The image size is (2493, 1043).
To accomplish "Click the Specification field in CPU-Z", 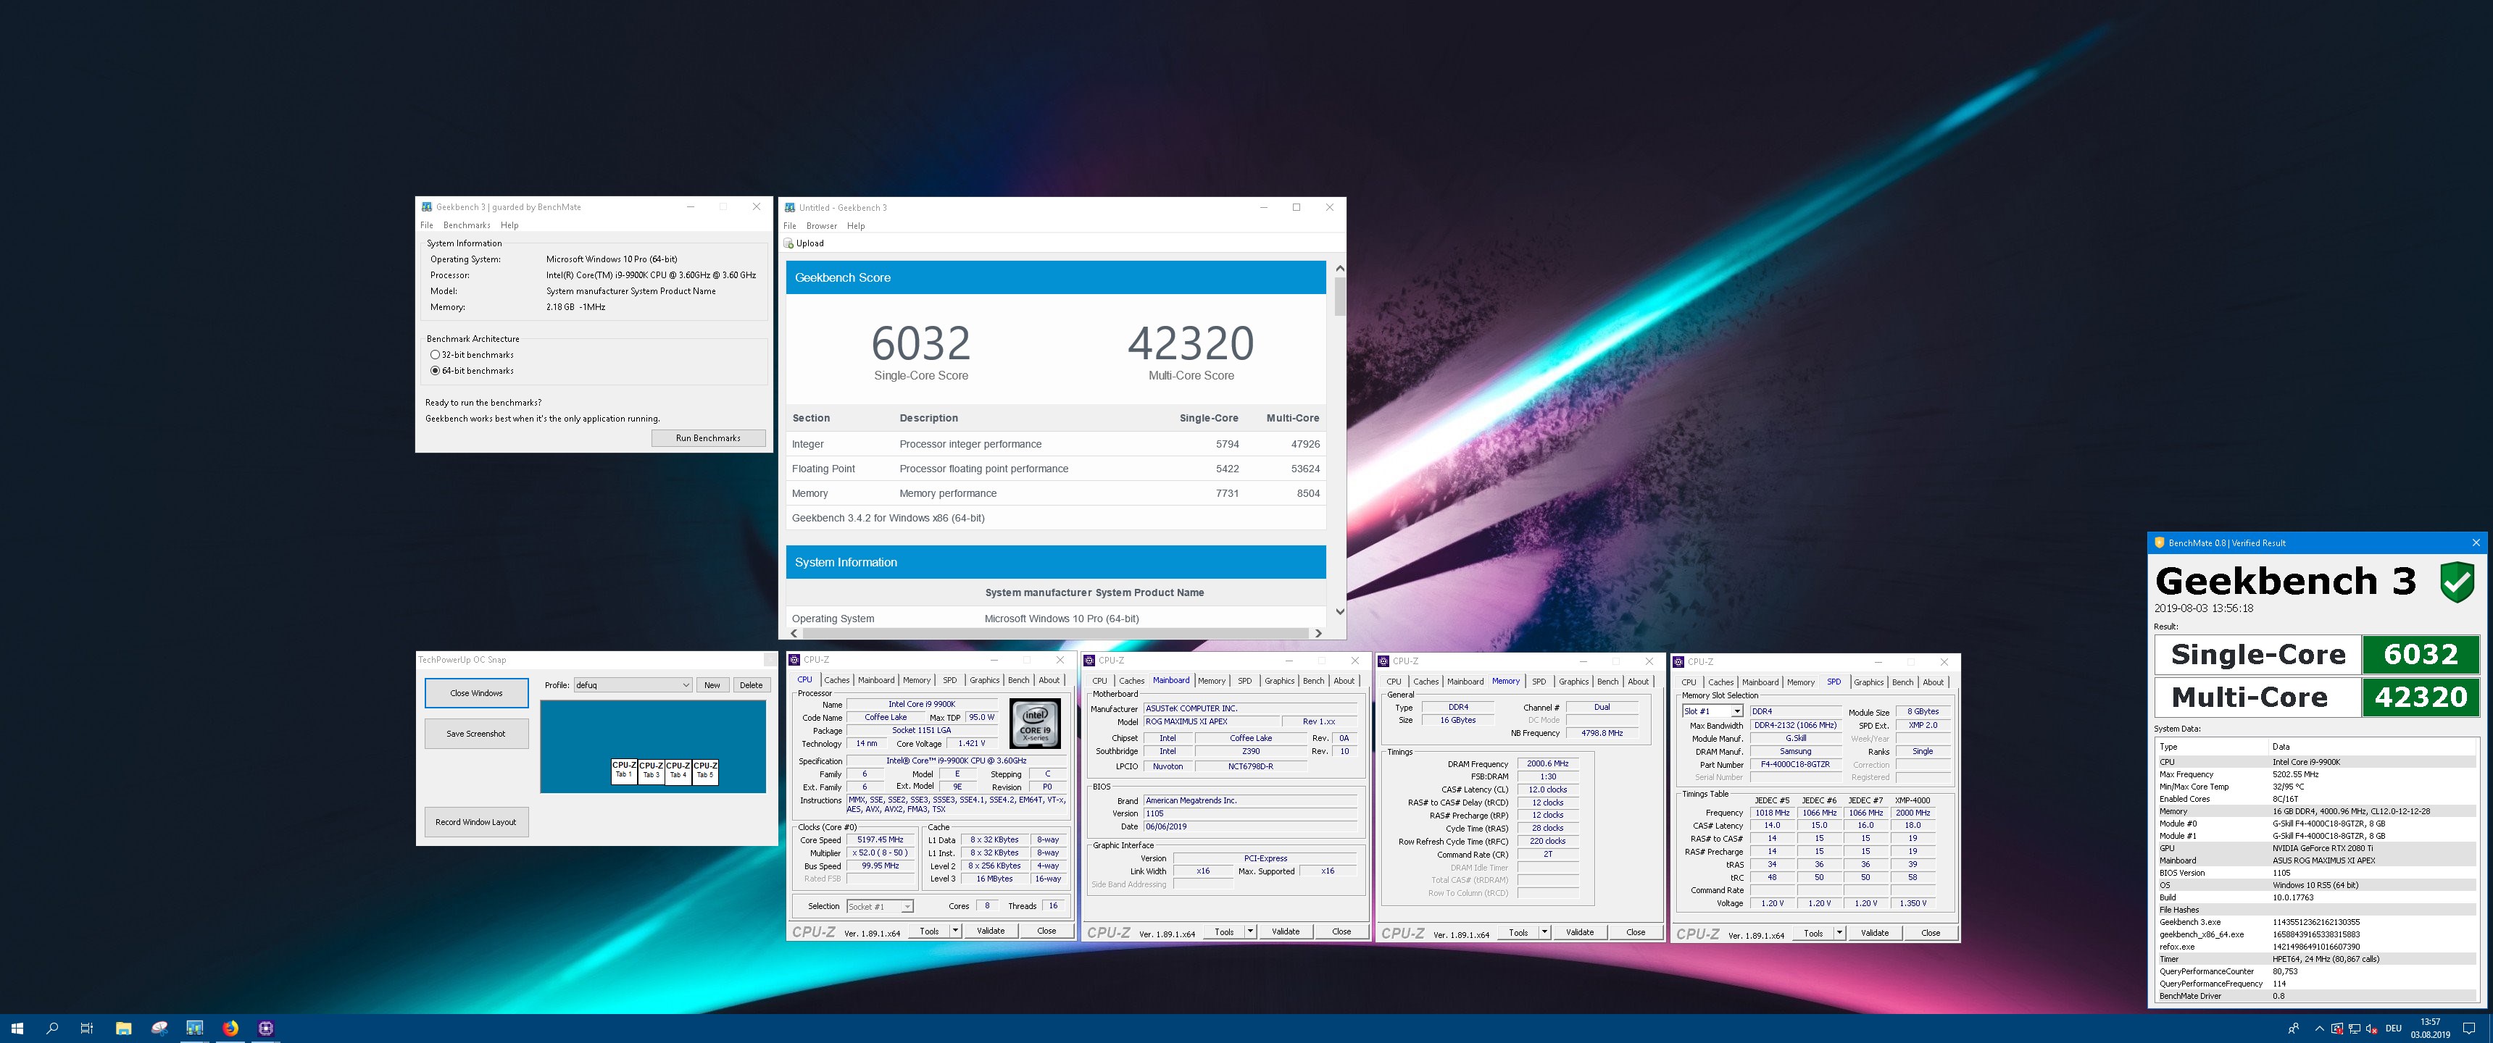I will [x=956, y=761].
